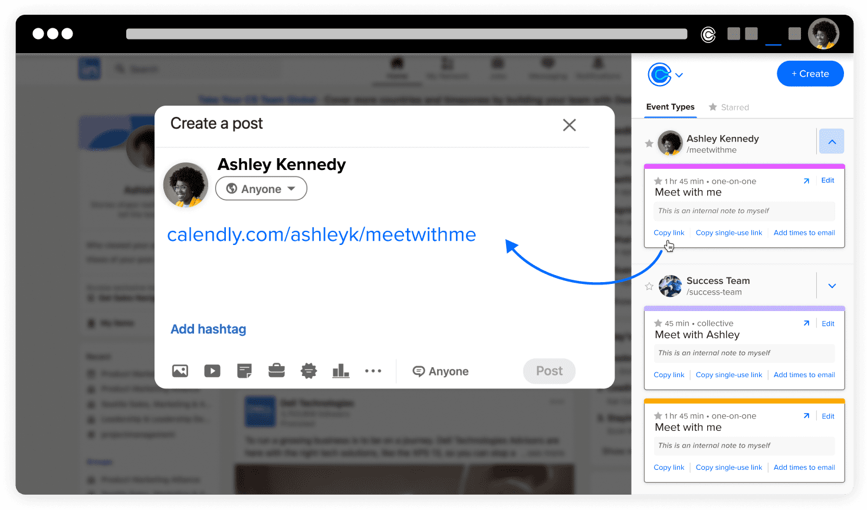Star the Success Team event group

[649, 286]
